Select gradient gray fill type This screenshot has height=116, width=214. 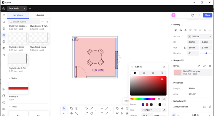click(153, 73)
